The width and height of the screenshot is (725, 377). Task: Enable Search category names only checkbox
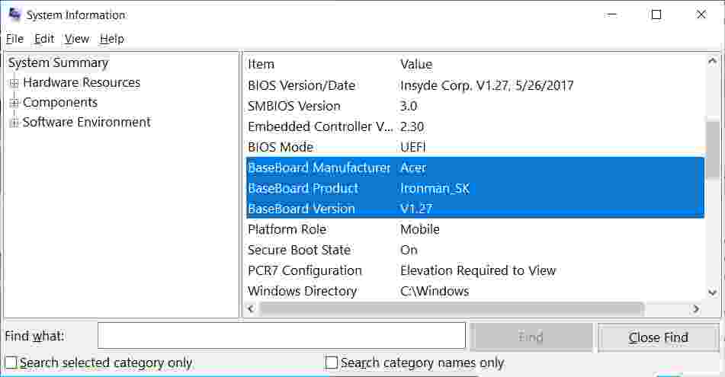332,363
